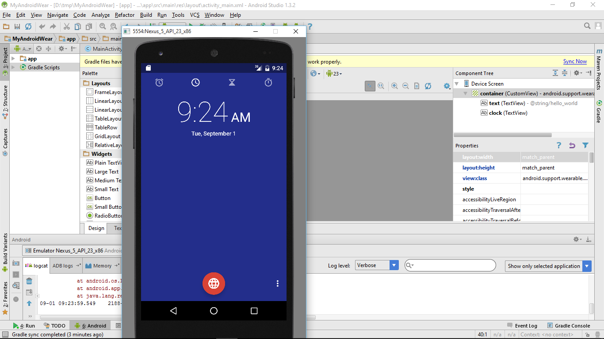
Task: Expand the Gradle Scripts tree node
Action: [x=12, y=67]
